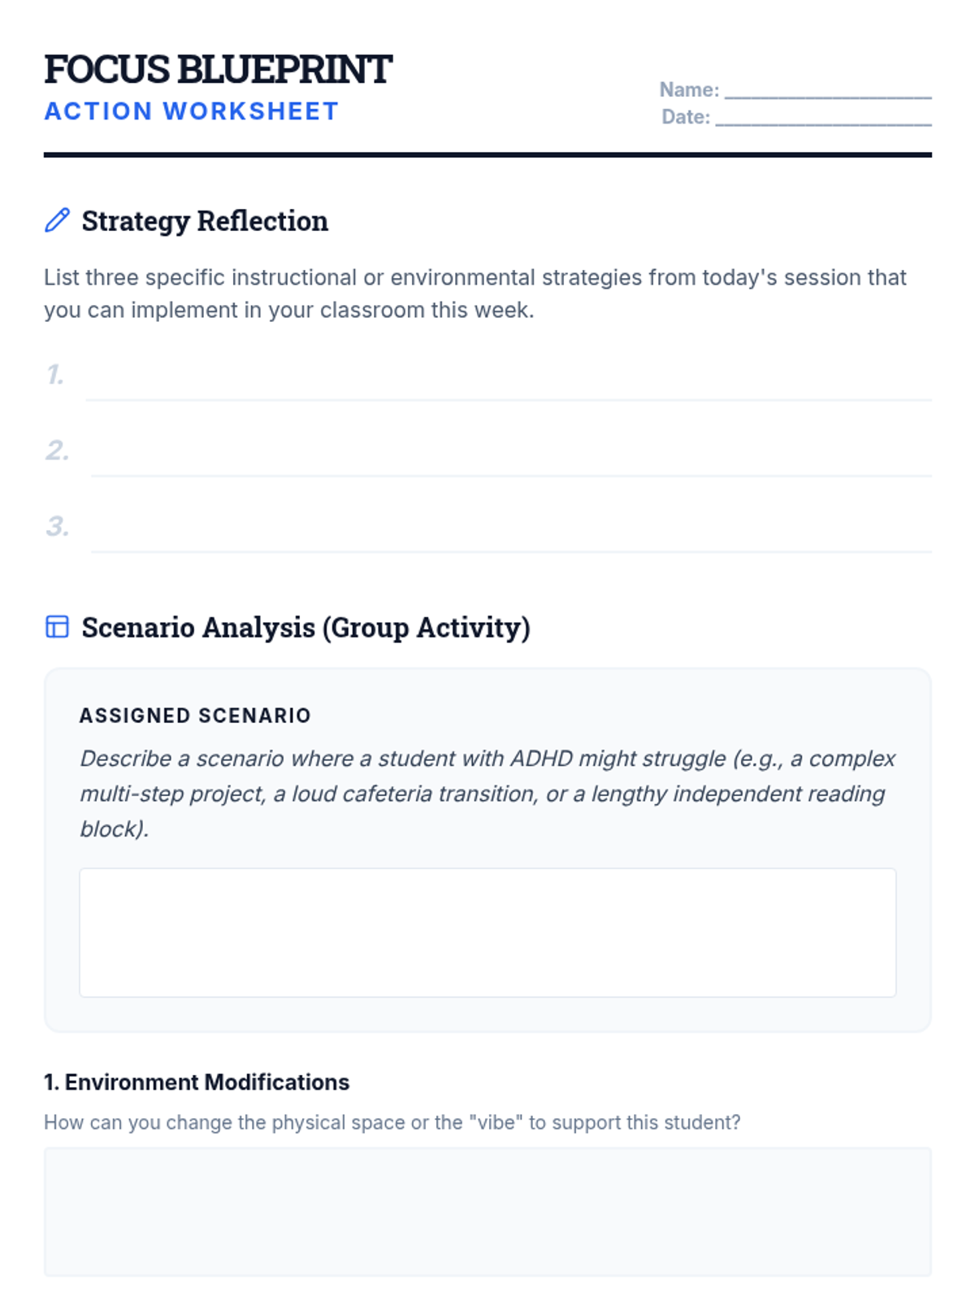Viewport: 975px width, 1301px height.
Task: Click the italic ADHD scenario description text
Action: point(487,794)
